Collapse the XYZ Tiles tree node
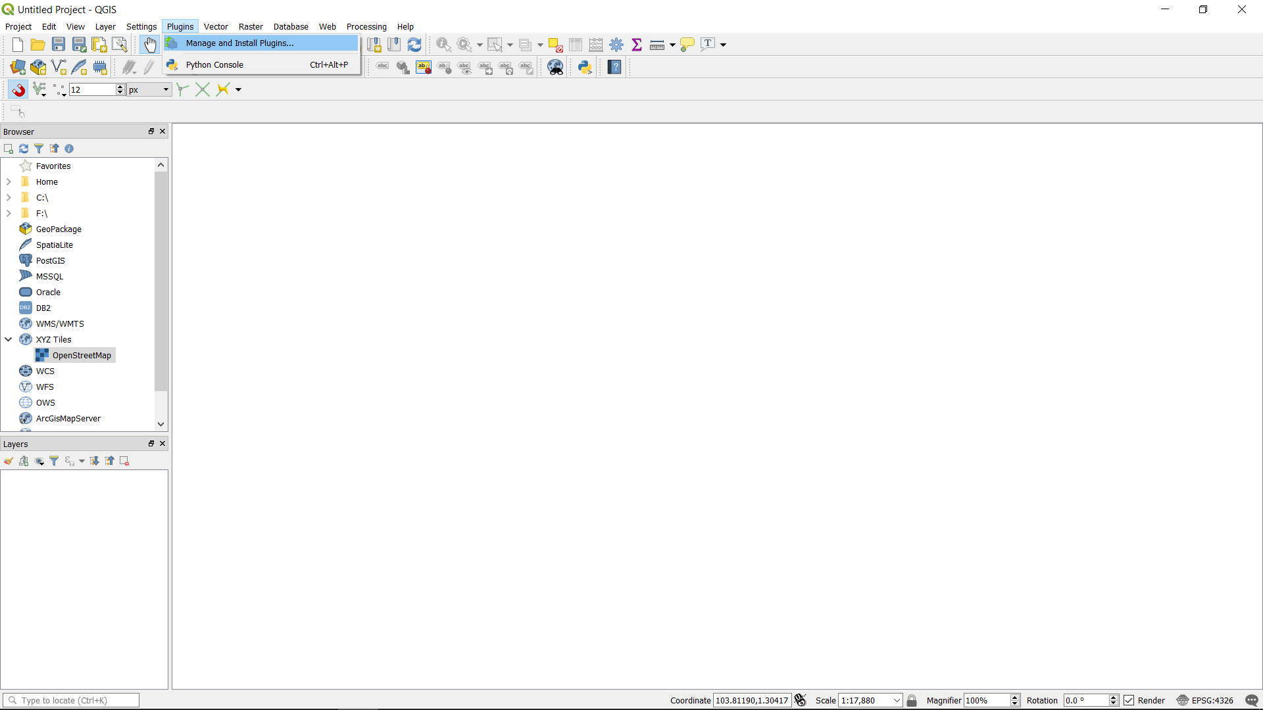 pyautogui.click(x=9, y=340)
